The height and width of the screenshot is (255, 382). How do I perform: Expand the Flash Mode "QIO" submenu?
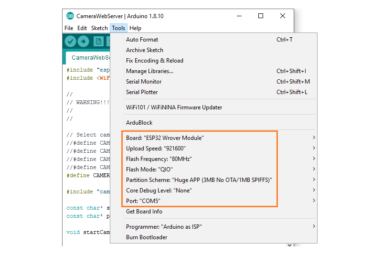coord(213,169)
